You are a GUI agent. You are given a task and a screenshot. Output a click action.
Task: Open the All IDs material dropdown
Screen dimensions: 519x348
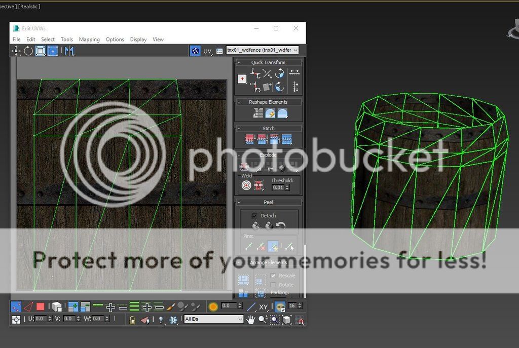[213, 319]
